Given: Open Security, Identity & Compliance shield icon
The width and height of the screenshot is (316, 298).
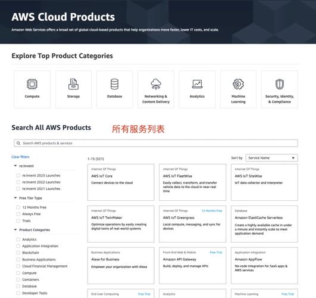Looking at the screenshot, I should point(280,84).
